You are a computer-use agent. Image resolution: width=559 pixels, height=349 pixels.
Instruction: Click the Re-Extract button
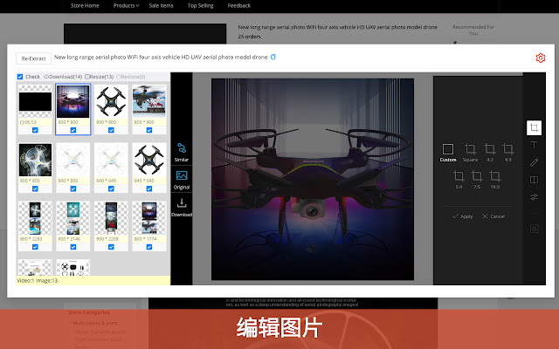pos(33,58)
